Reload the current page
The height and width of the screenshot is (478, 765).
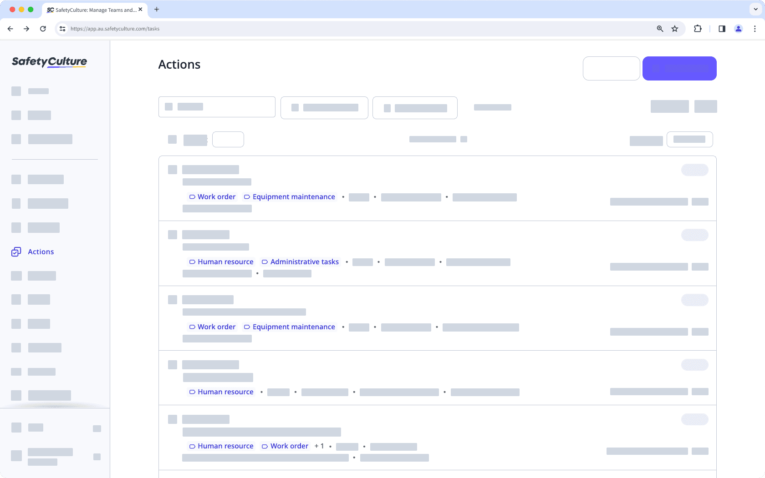click(x=43, y=29)
